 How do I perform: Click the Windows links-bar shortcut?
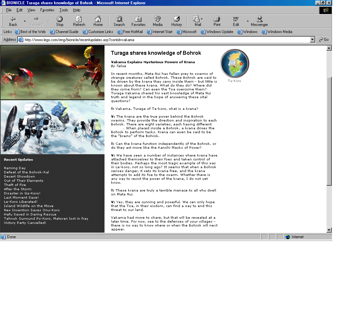pos(248,32)
